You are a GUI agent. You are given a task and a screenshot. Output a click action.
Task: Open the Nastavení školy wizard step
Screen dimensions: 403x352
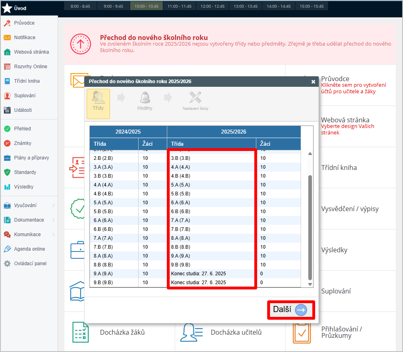[195, 101]
